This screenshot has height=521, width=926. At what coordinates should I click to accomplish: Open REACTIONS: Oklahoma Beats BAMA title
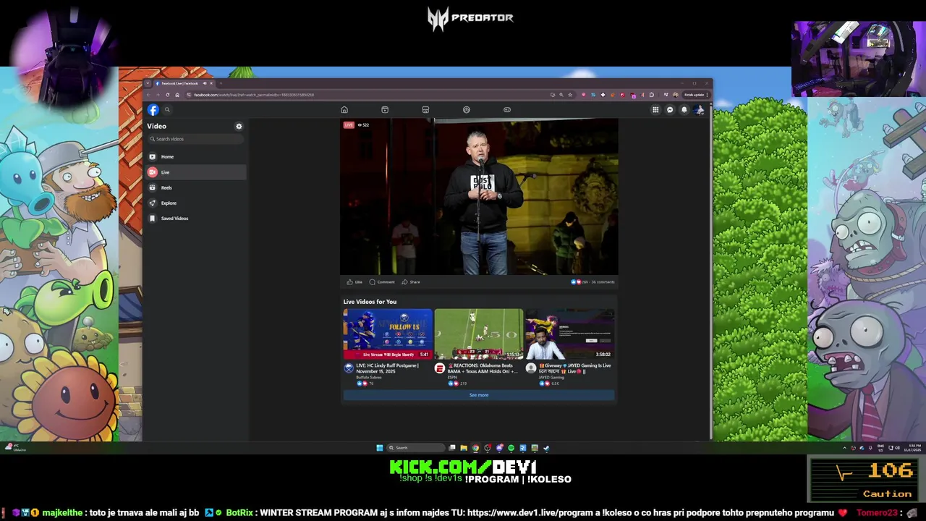click(483, 368)
